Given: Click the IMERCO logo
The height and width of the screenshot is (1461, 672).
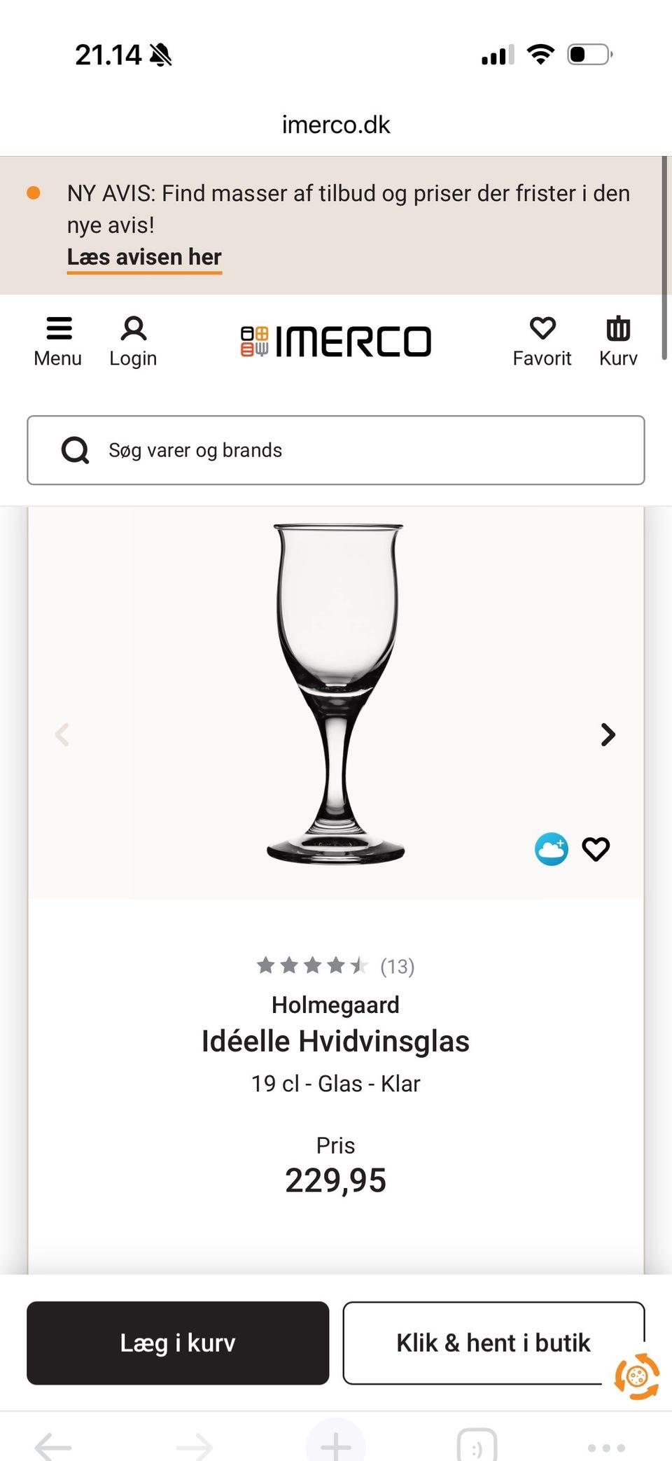Looking at the screenshot, I should (x=336, y=341).
